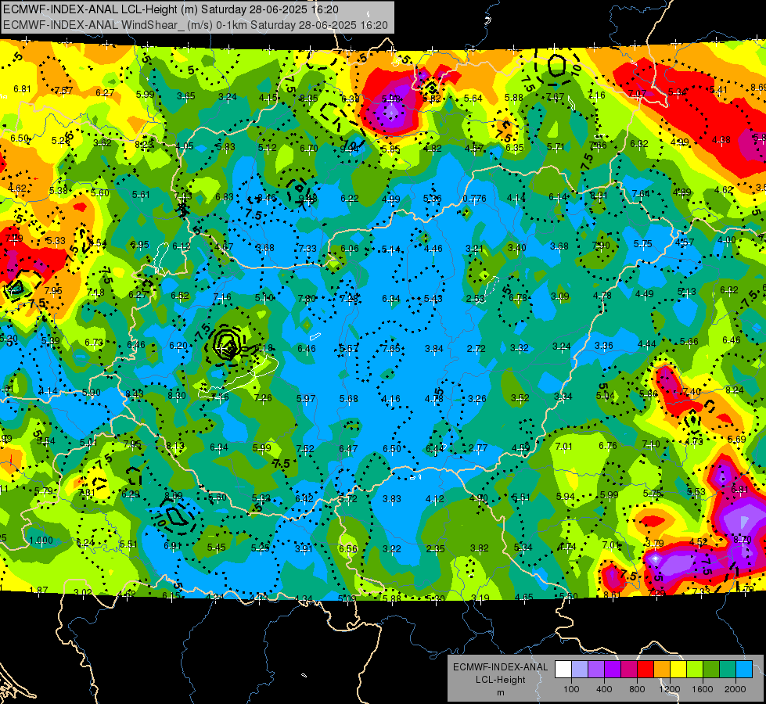
Task: Click the grid value 7.40
Action: [692, 391]
